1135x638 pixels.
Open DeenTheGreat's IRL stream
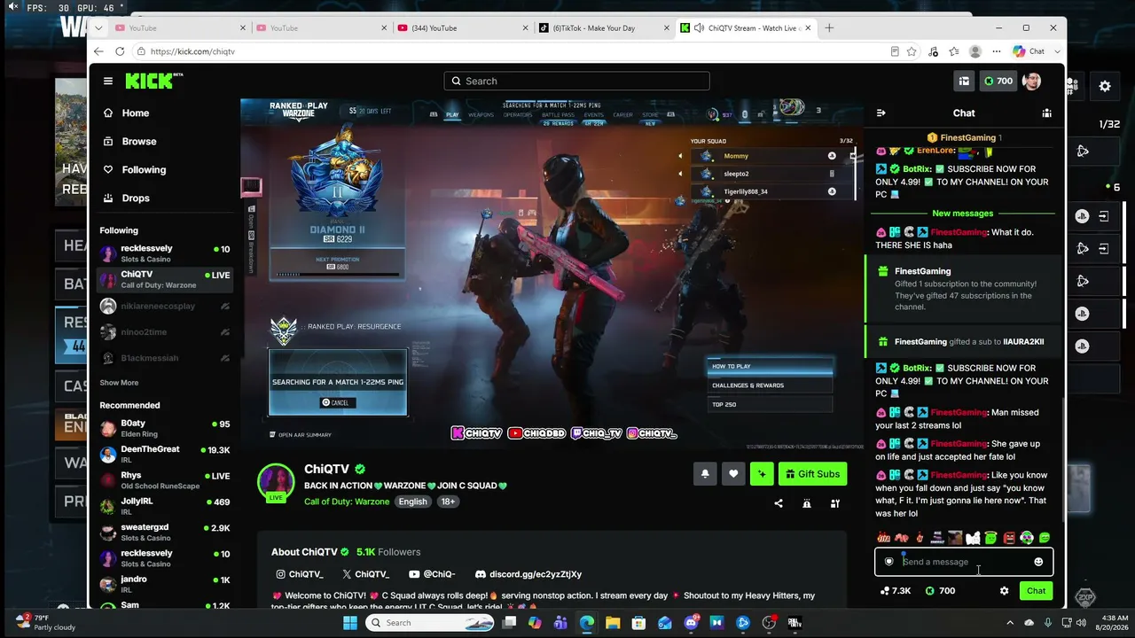pyautogui.click(x=166, y=455)
